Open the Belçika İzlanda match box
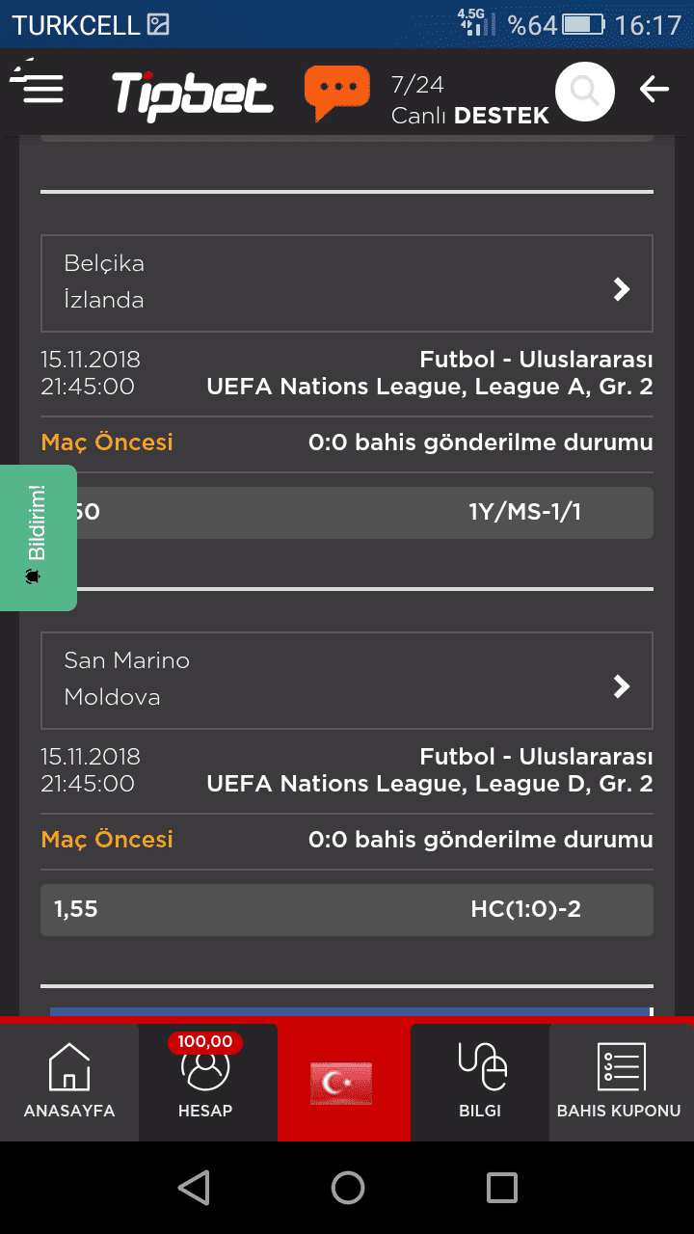694x1234 pixels. click(x=347, y=283)
